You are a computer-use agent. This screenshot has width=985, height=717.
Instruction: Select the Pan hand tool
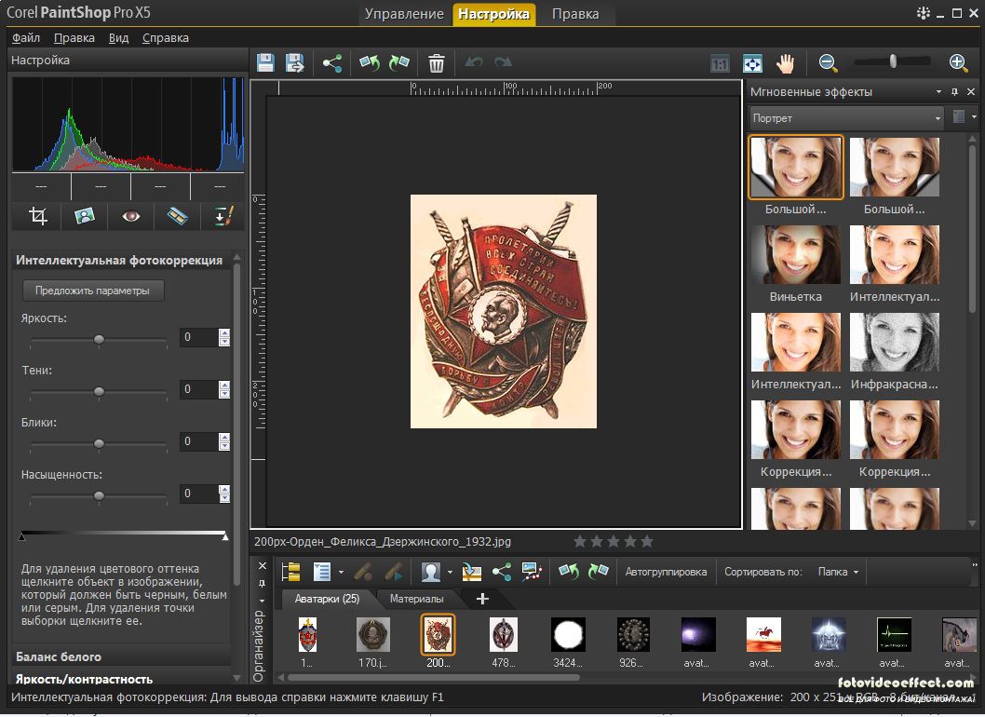[785, 62]
